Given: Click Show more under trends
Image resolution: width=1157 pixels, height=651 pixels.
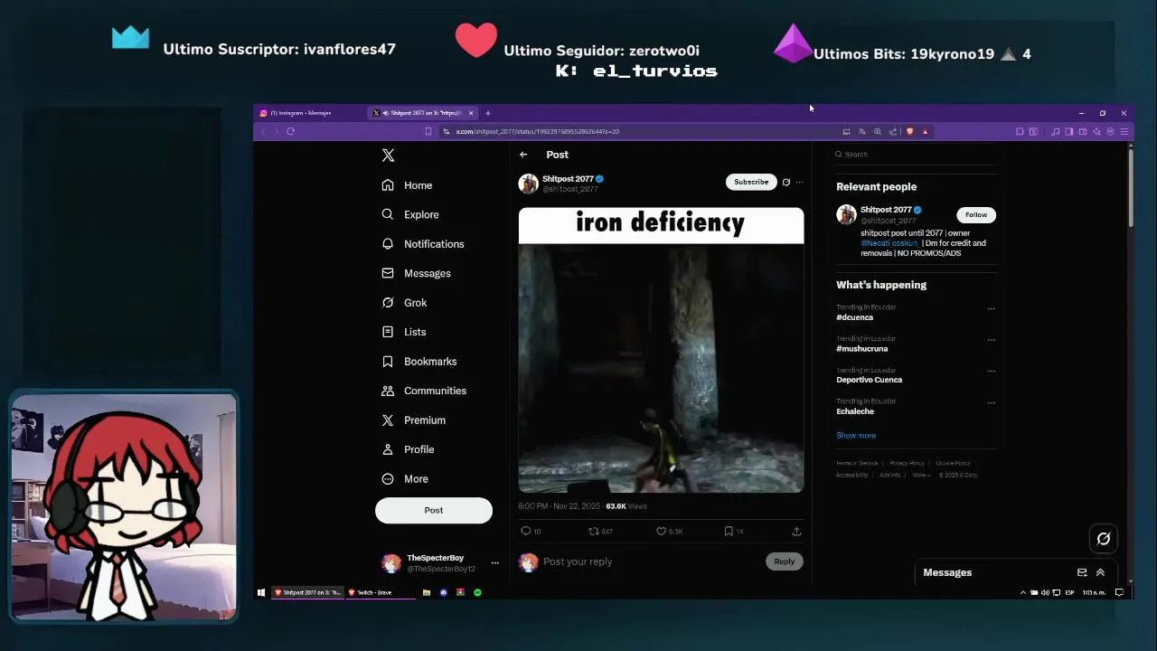Looking at the screenshot, I should tap(856, 436).
